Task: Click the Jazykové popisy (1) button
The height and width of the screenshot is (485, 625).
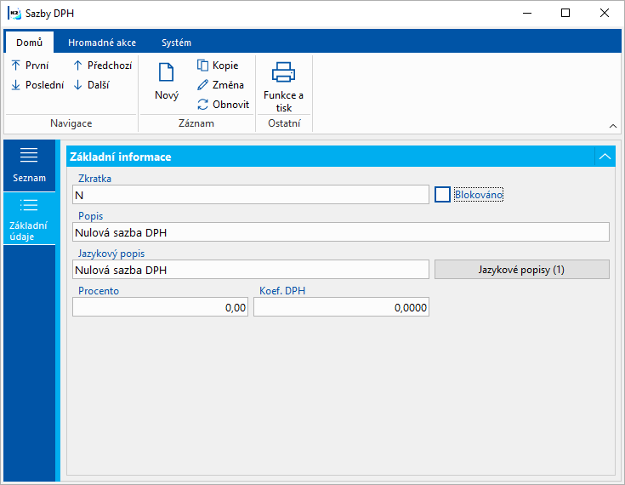Action: (x=522, y=270)
